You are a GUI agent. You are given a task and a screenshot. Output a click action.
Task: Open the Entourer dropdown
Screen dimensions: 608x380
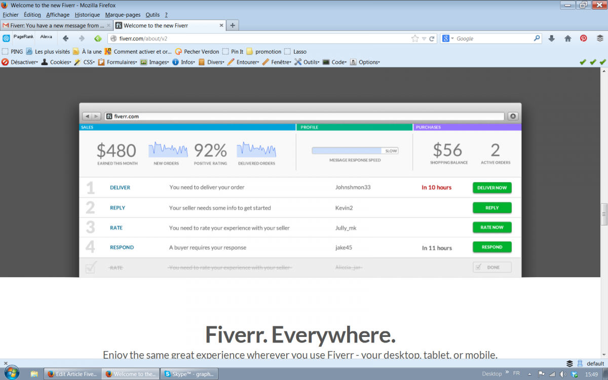pos(244,62)
